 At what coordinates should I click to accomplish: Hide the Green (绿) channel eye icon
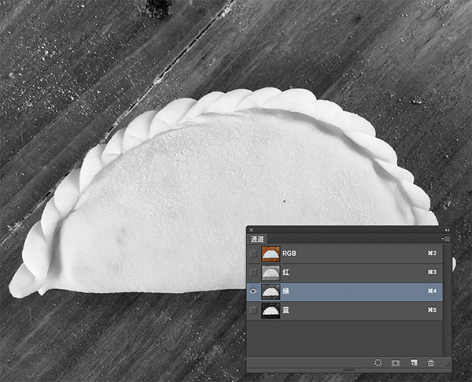click(x=253, y=291)
